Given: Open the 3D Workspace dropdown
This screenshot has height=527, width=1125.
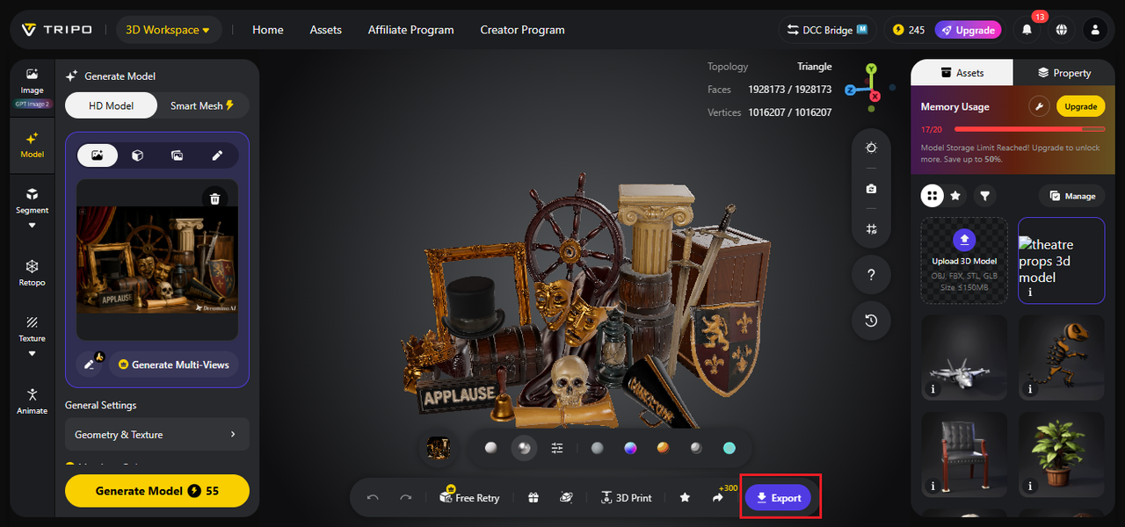Looking at the screenshot, I should tap(168, 30).
